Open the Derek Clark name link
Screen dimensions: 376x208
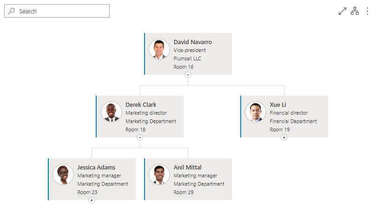(141, 105)
